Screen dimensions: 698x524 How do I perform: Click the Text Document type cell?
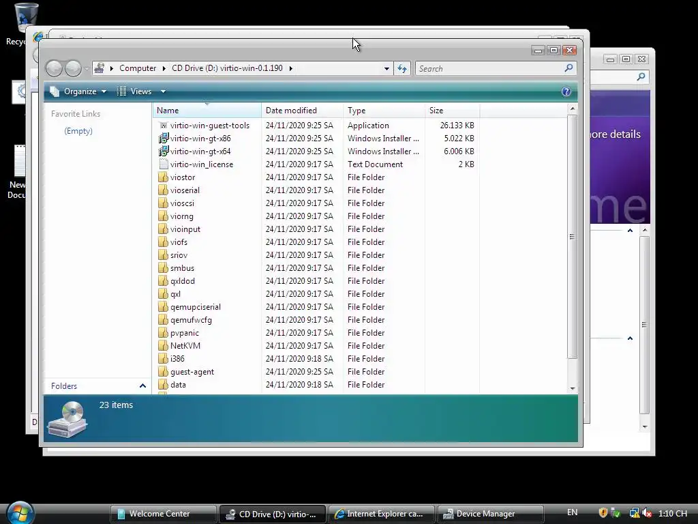[x=375, y=164]
